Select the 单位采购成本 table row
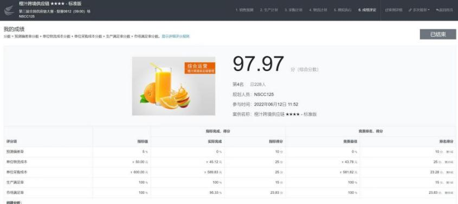The image size is (458, 204). click(x=230, y=172)
